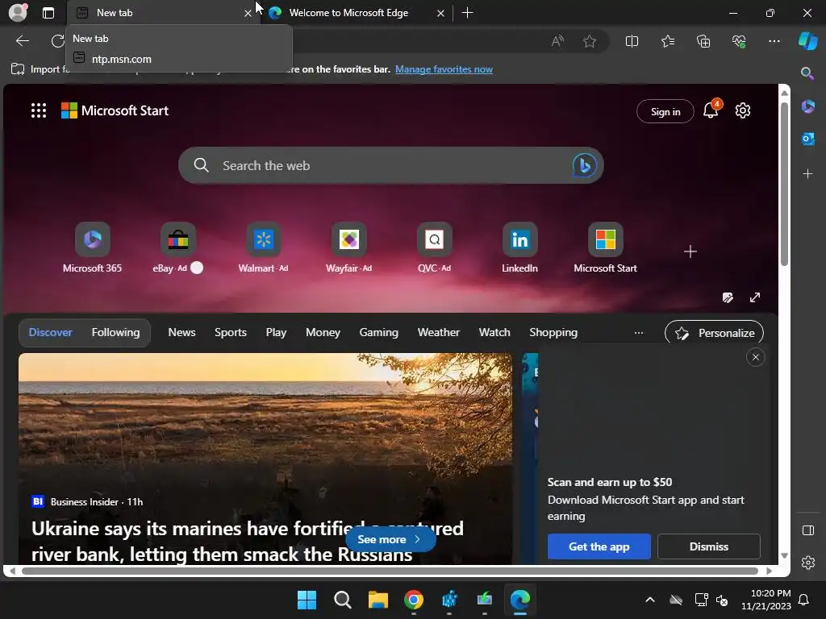Open sidebar settings gear at bottom
Viewport: 826px width, 619px height.
807,563
